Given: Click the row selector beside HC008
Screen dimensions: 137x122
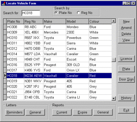Looking at the screenshot, I should click(x=5, y=27).
